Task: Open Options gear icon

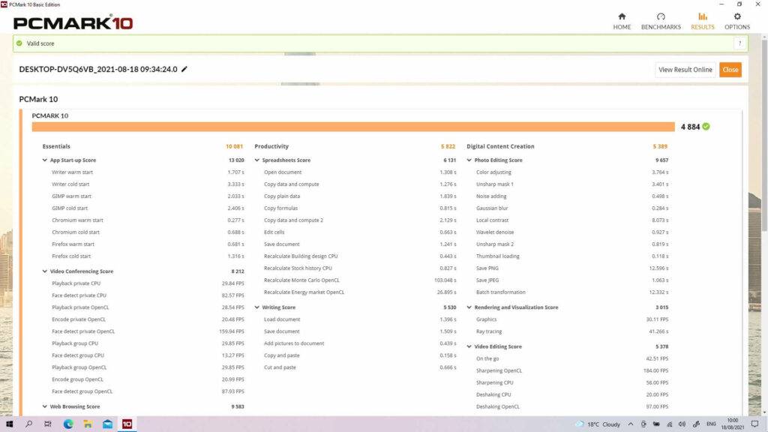Action: (x=737, y=16)
